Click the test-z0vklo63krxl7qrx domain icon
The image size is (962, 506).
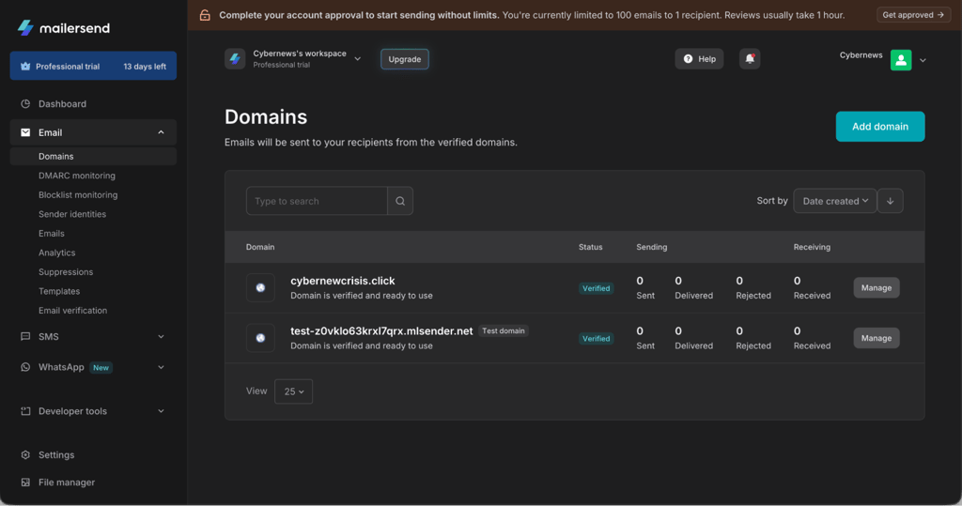(261, 338)
